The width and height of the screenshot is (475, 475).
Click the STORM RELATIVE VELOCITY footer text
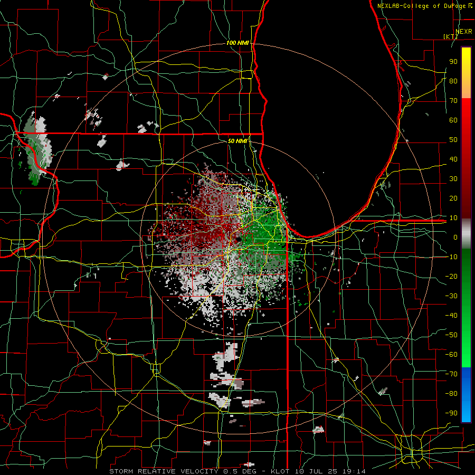coord(164,471)
